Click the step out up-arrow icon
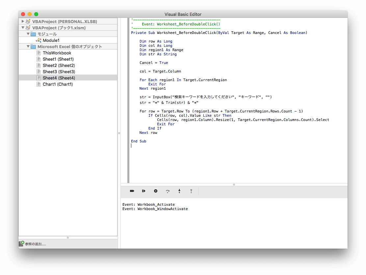The height and width of the screenshot is (275, 366). click(x=191, y=191)
